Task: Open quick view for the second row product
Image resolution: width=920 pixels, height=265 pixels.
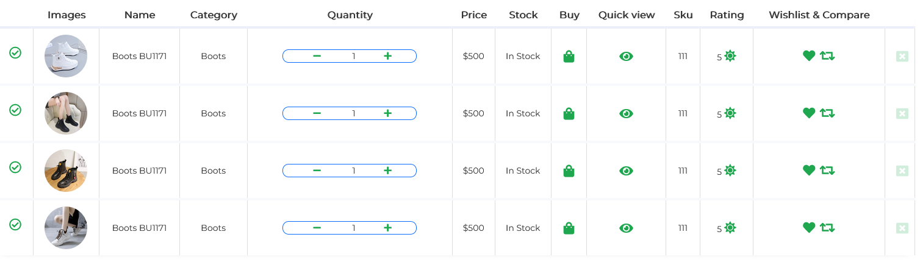Action: pyautogui.click(x=626, y=114)
